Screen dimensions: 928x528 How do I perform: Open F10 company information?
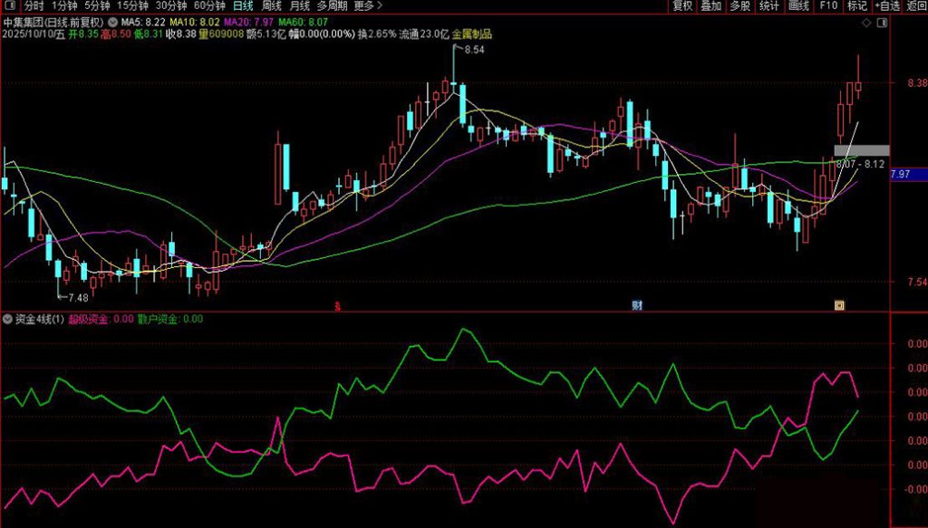click(827, 6)
